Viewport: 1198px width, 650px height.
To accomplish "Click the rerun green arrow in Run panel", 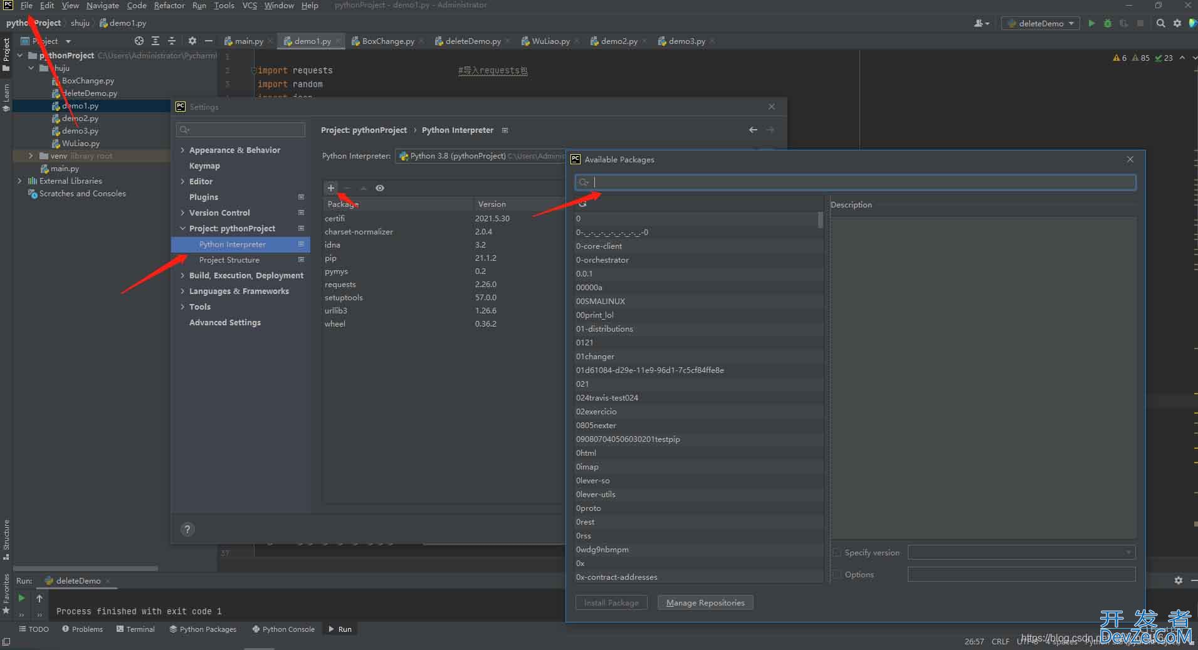I will [x=21, y=598].
